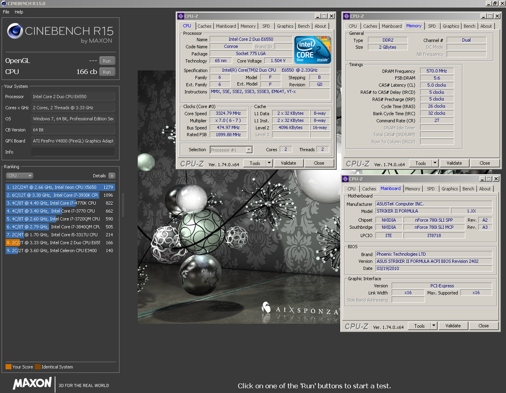Open the File menu

(6, 12)
